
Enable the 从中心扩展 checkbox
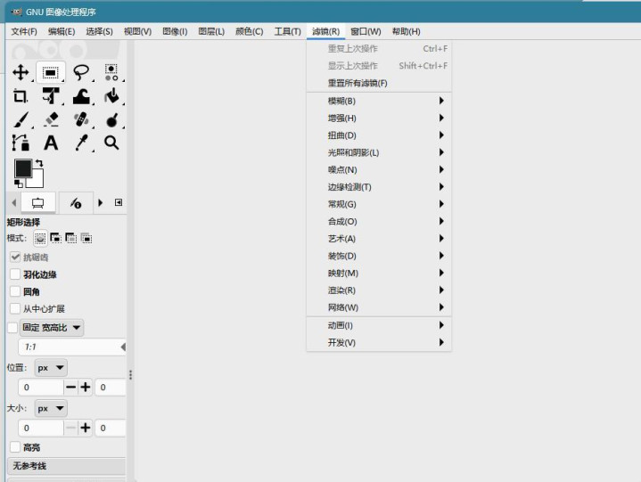click(15, 308)
